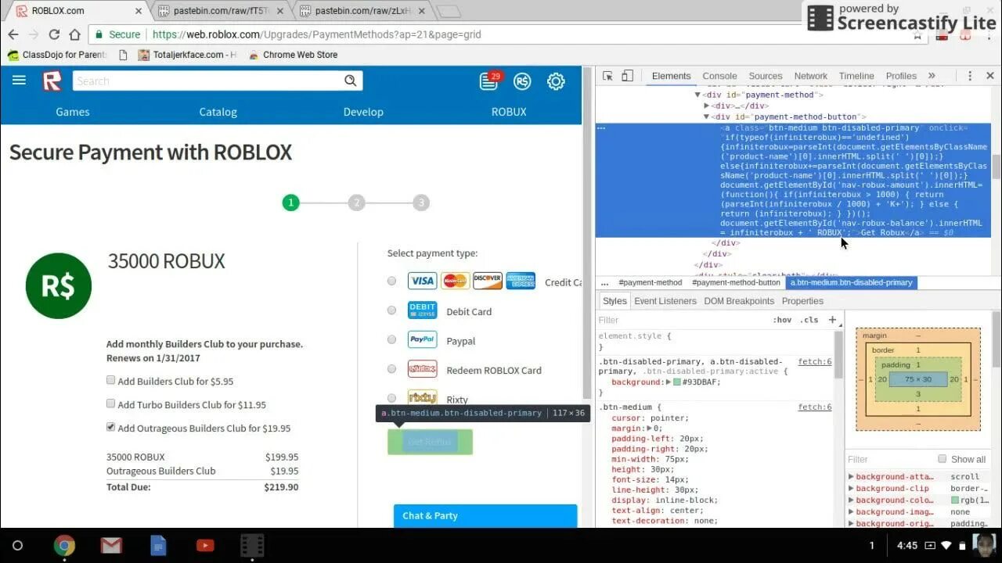Toggle the .cls class editor button
Viewport: 1002px width, 563px height.
coord(809,320)
